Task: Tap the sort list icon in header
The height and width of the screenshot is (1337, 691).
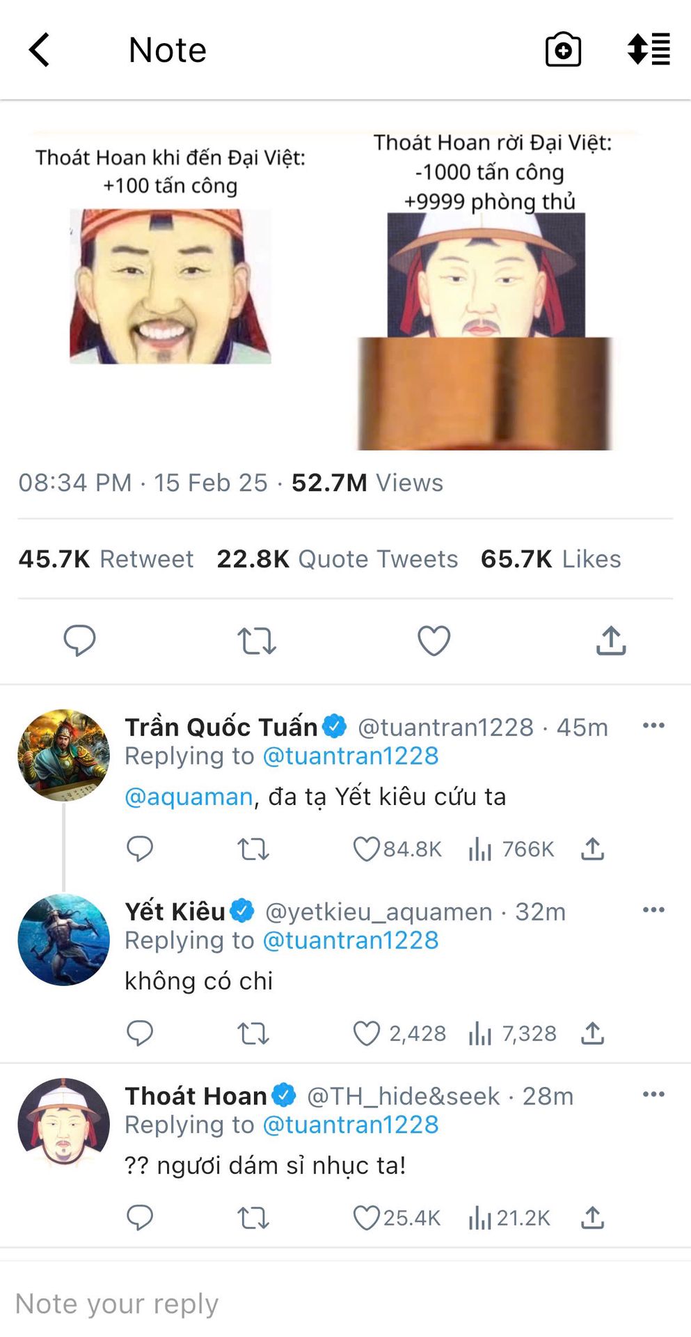Action: [x=649, y=49]
